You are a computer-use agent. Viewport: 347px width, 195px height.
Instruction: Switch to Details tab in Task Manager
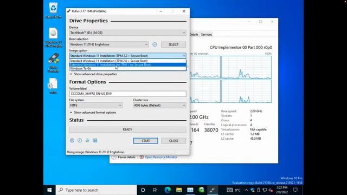(194, 35)
